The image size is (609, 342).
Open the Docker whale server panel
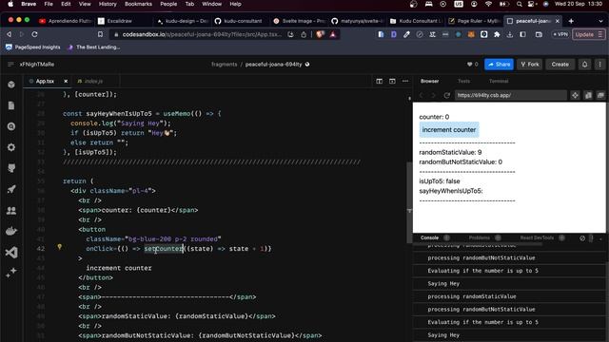[x=11, y=231]
